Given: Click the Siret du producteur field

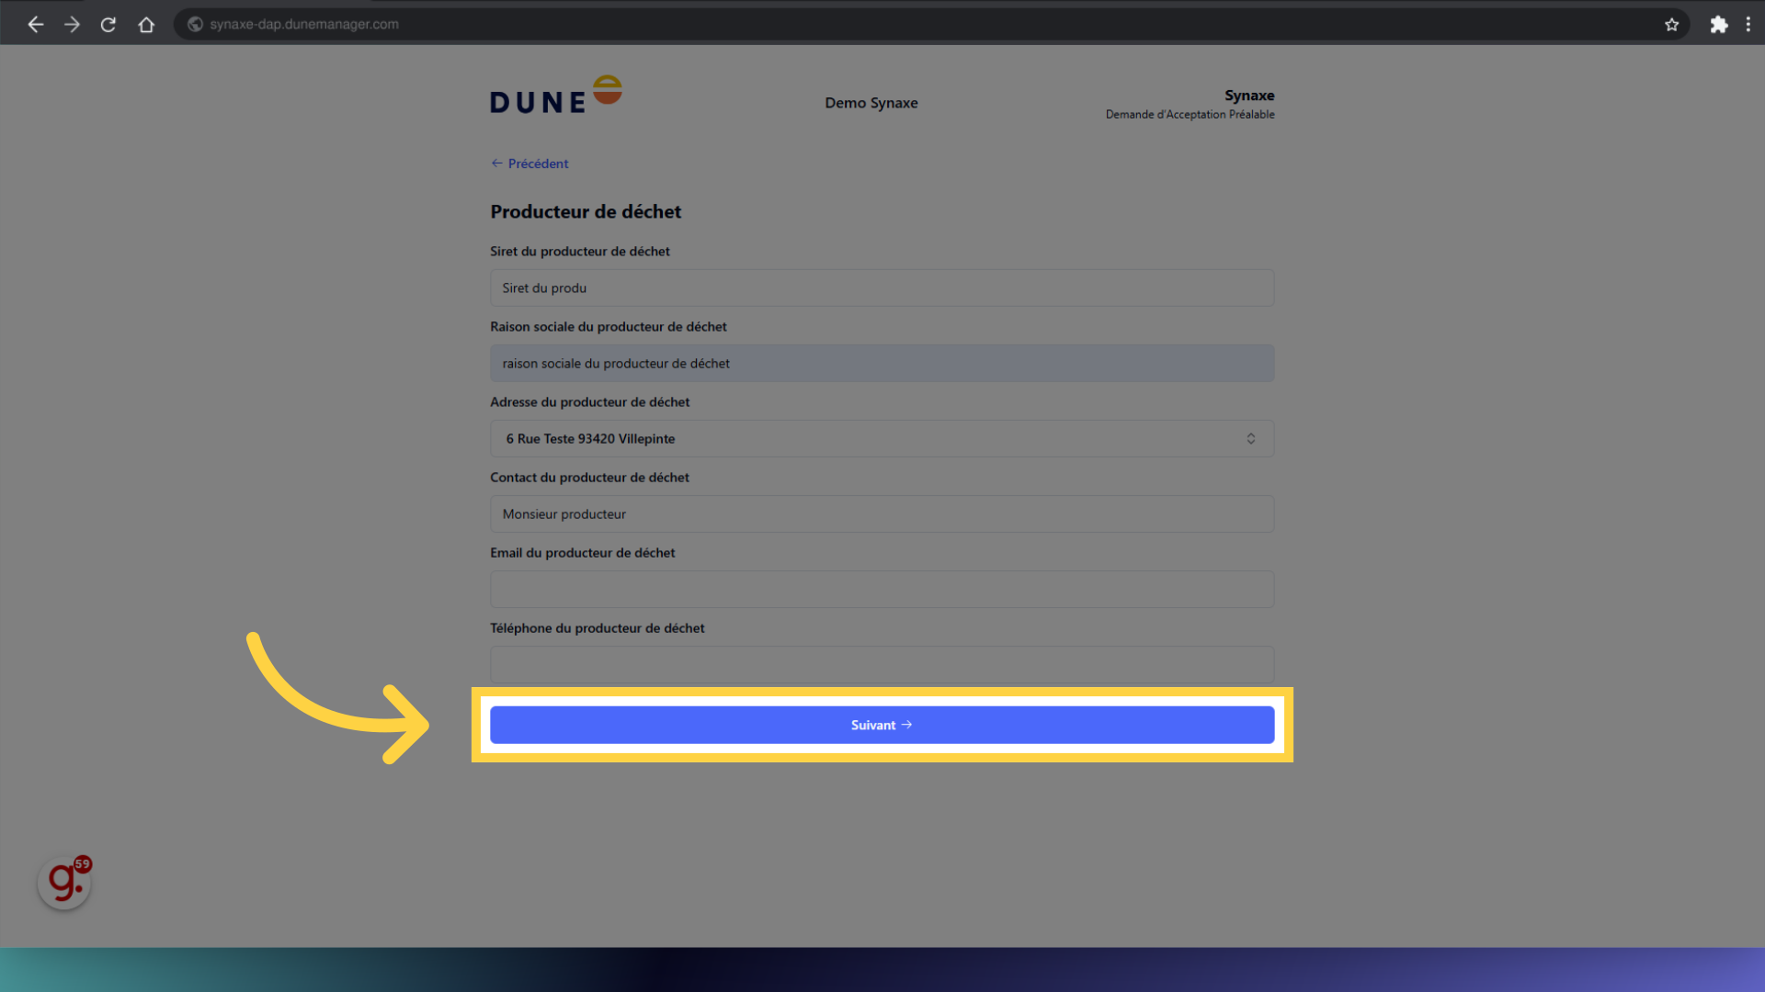Looking at the screenshot, I should (x=881, y=287).
